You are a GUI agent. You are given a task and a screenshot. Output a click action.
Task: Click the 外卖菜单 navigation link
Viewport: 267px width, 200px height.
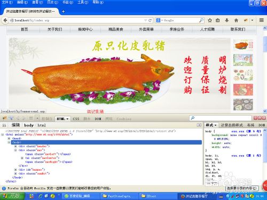coord(146,29)
